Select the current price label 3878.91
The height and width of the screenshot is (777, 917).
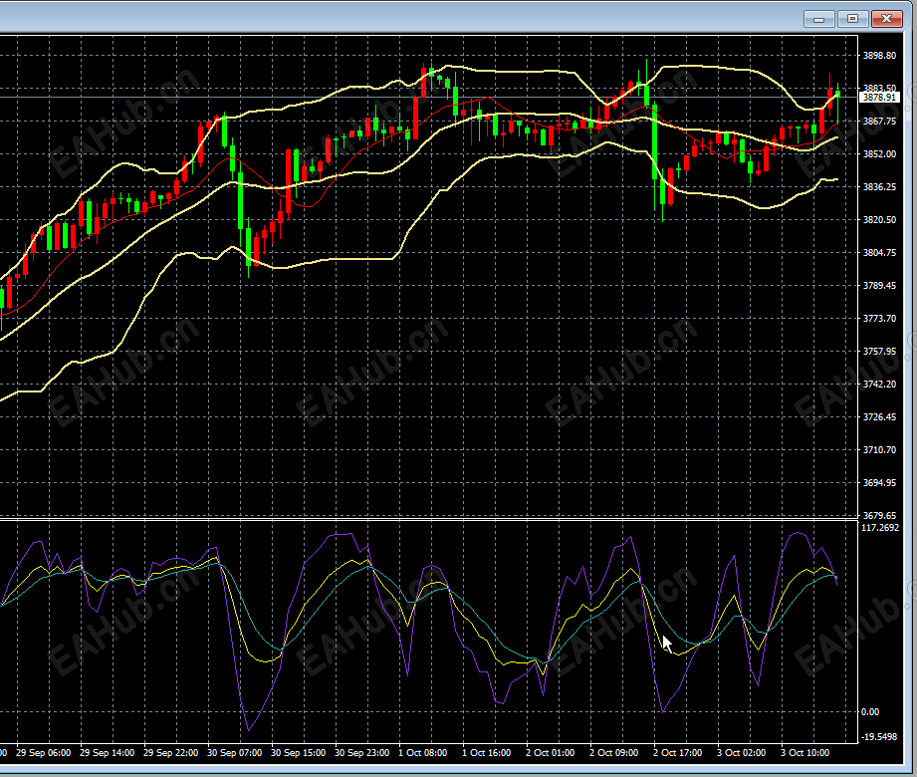coord(879,98)
